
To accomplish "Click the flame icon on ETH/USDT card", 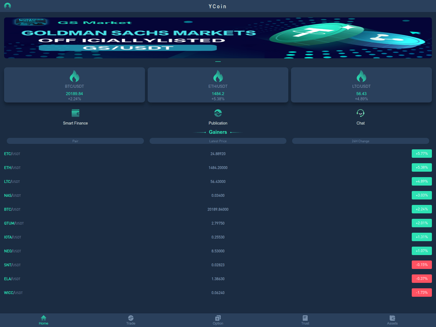I will (218, 76).
